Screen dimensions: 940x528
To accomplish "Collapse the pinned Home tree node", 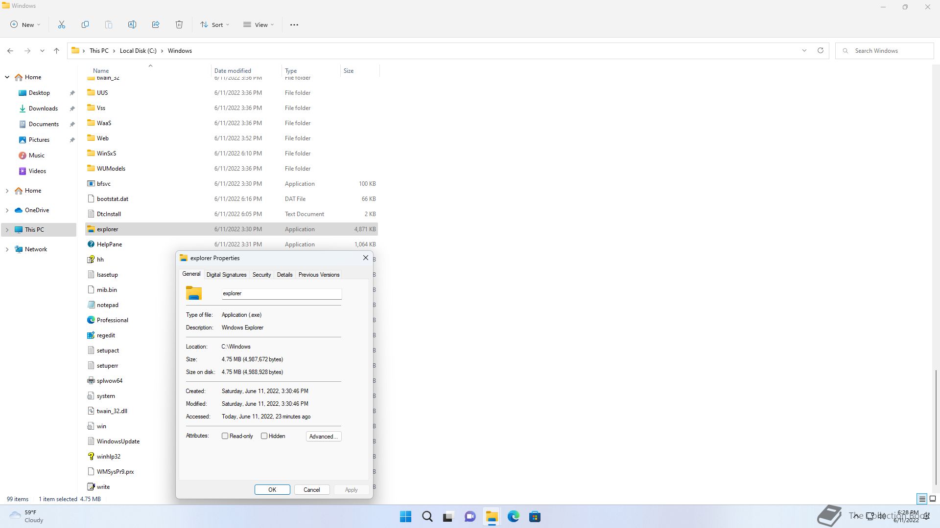I will (7, 77).
